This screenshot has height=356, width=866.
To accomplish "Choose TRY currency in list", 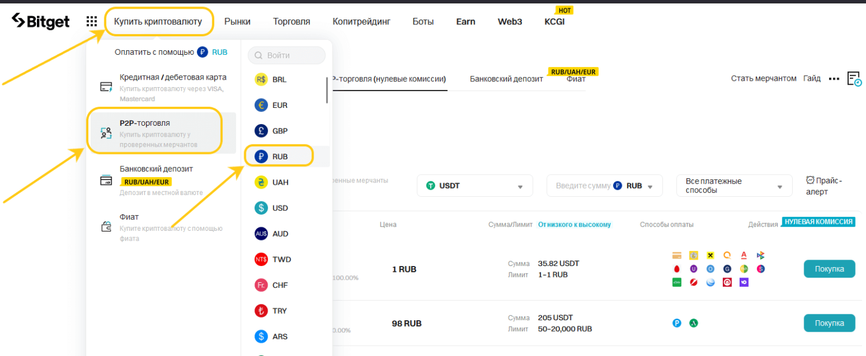I will 286,310.
